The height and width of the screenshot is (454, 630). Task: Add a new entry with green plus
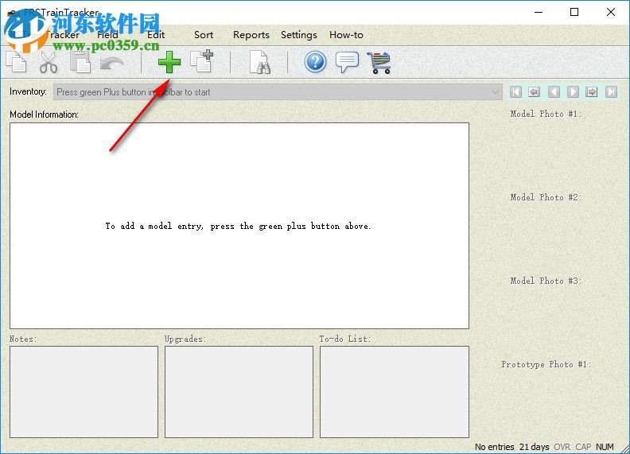point(169,62)
